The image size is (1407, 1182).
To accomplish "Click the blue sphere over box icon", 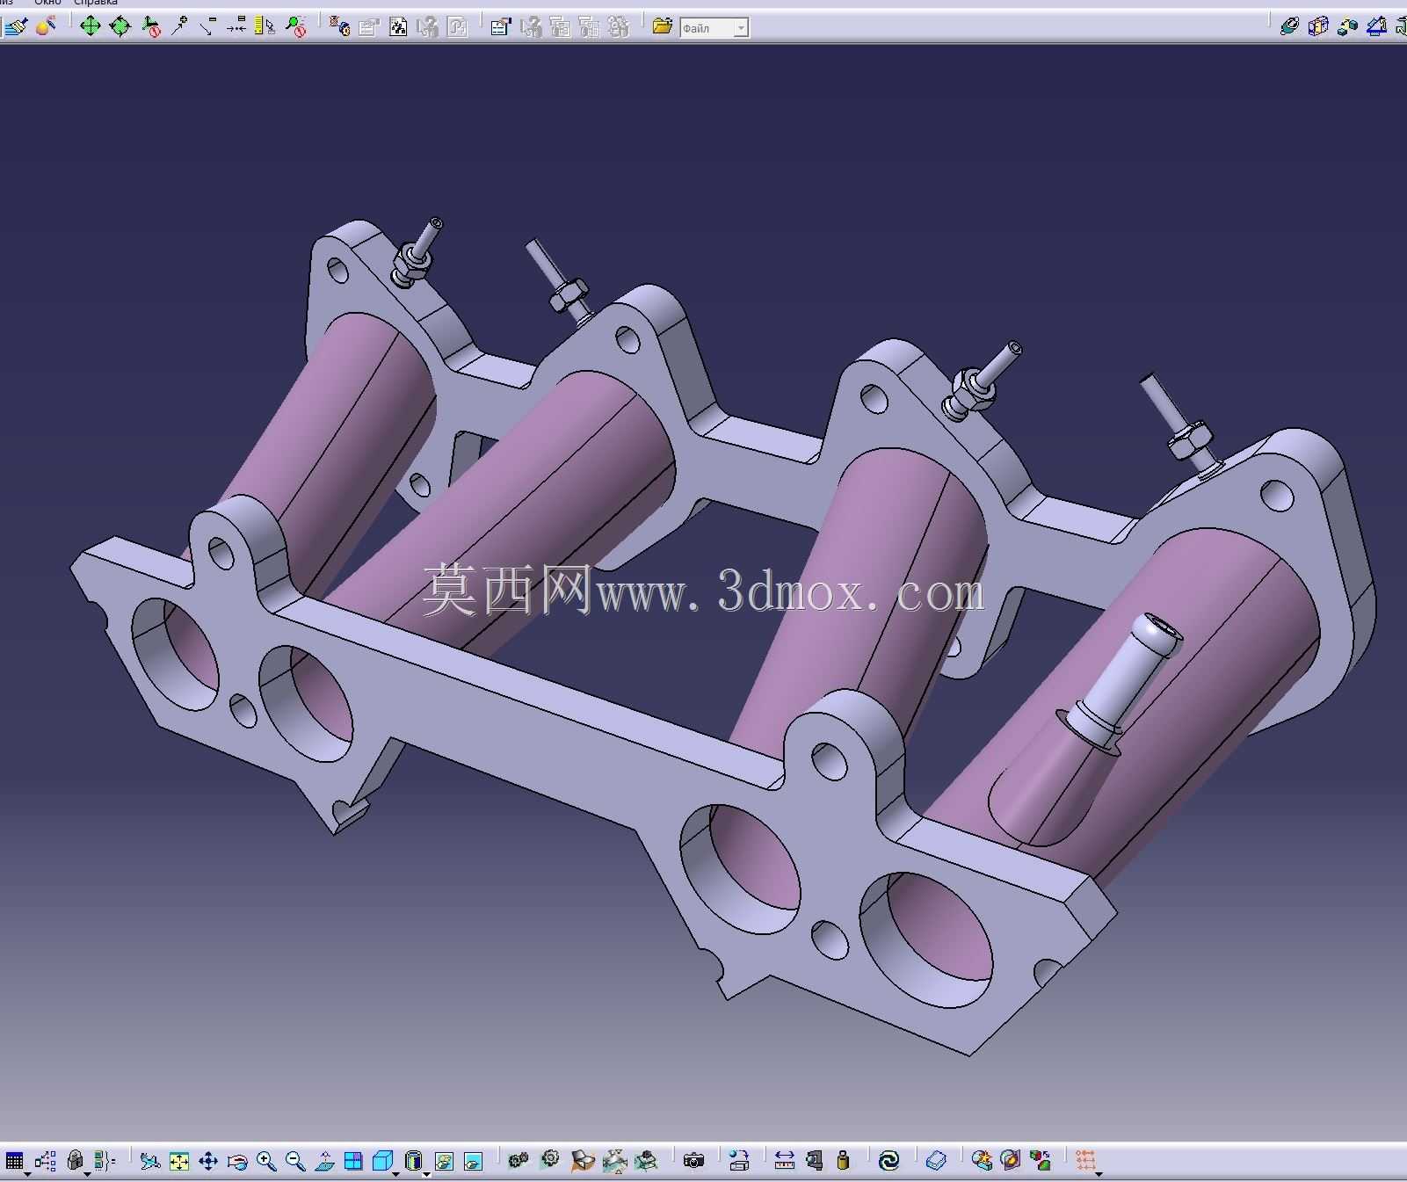I will [739, 1161].
